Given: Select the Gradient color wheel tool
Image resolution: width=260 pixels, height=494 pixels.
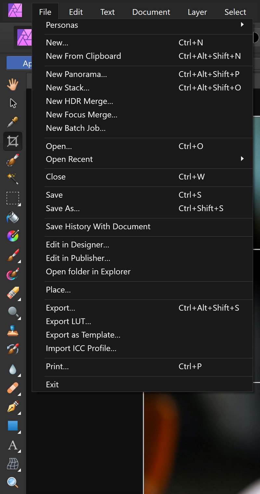Looking at the screenshot, I should (x=13, y=236).
